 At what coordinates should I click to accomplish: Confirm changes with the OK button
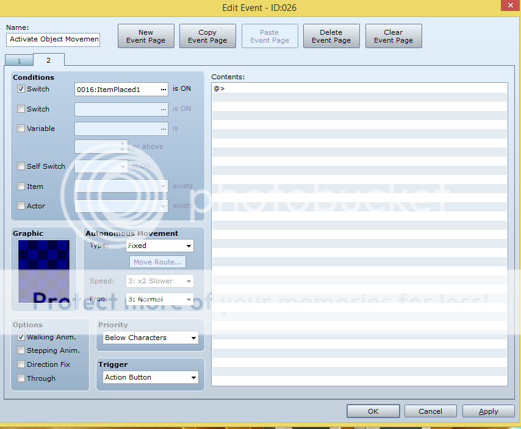tap(373, 411)
